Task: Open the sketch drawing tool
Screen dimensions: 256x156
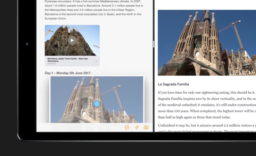Action: (x=136, y=127)
